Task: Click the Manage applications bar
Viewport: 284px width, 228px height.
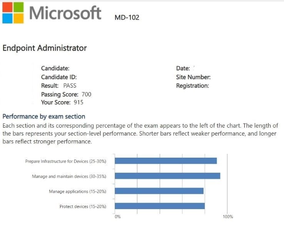Action: 159,191
